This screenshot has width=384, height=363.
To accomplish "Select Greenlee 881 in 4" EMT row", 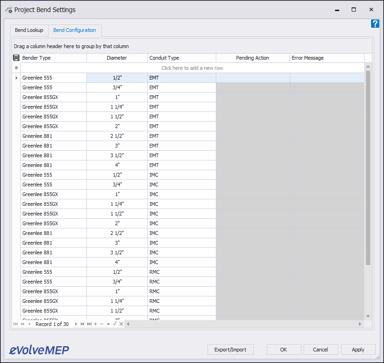I will [x=54, y=165].
